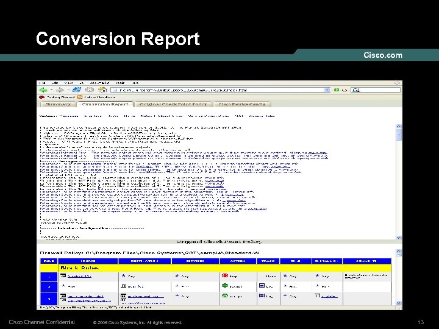This screenshot has width=439, height=329.
Task: Follow the NAT section link
Action: [x=239, y=116]
